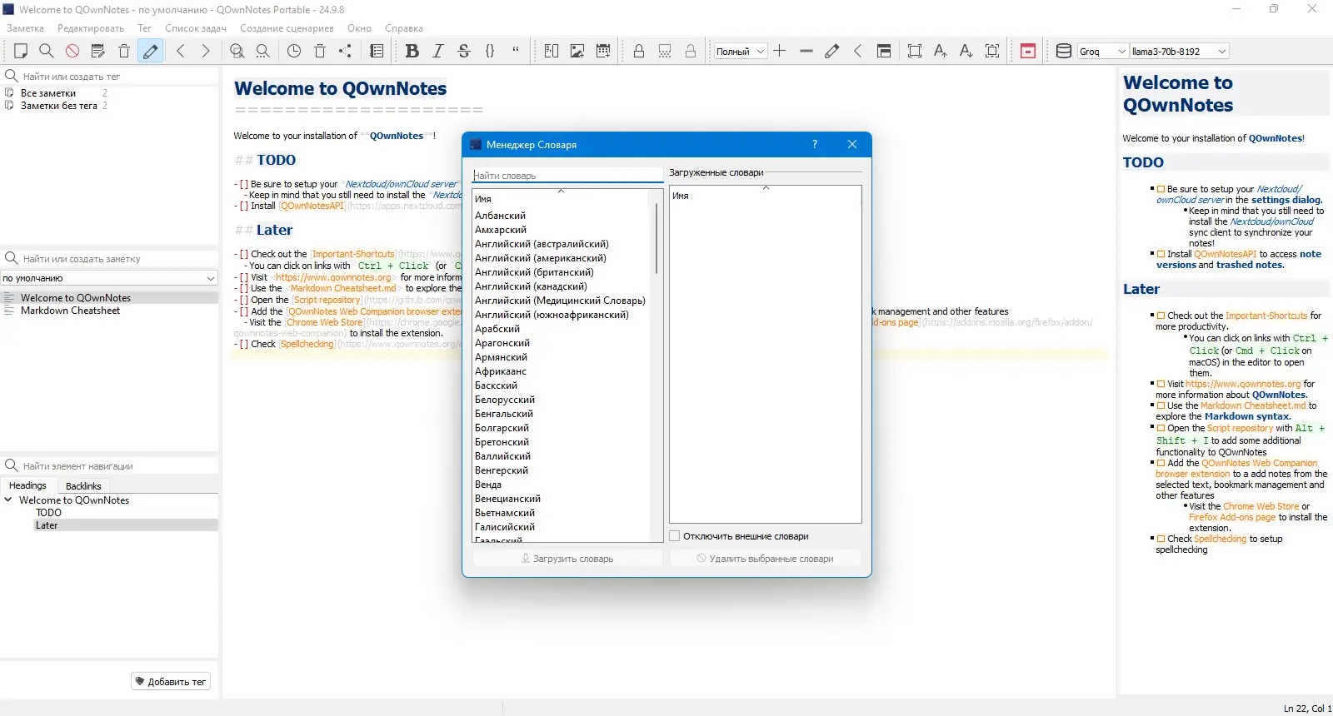Select 'Markdown Cheatsheet' in notes list
Viewport: 1333px width, 716px height.
point(71,311)
